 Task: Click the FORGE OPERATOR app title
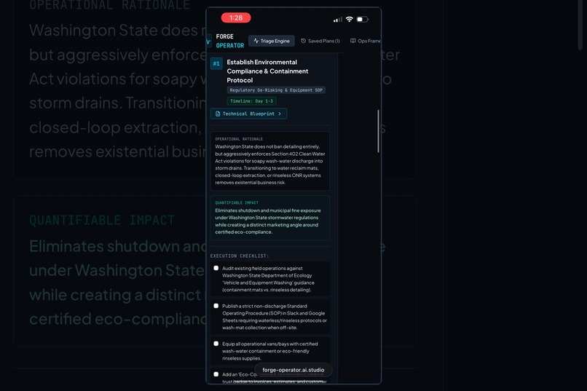point(230,42)
